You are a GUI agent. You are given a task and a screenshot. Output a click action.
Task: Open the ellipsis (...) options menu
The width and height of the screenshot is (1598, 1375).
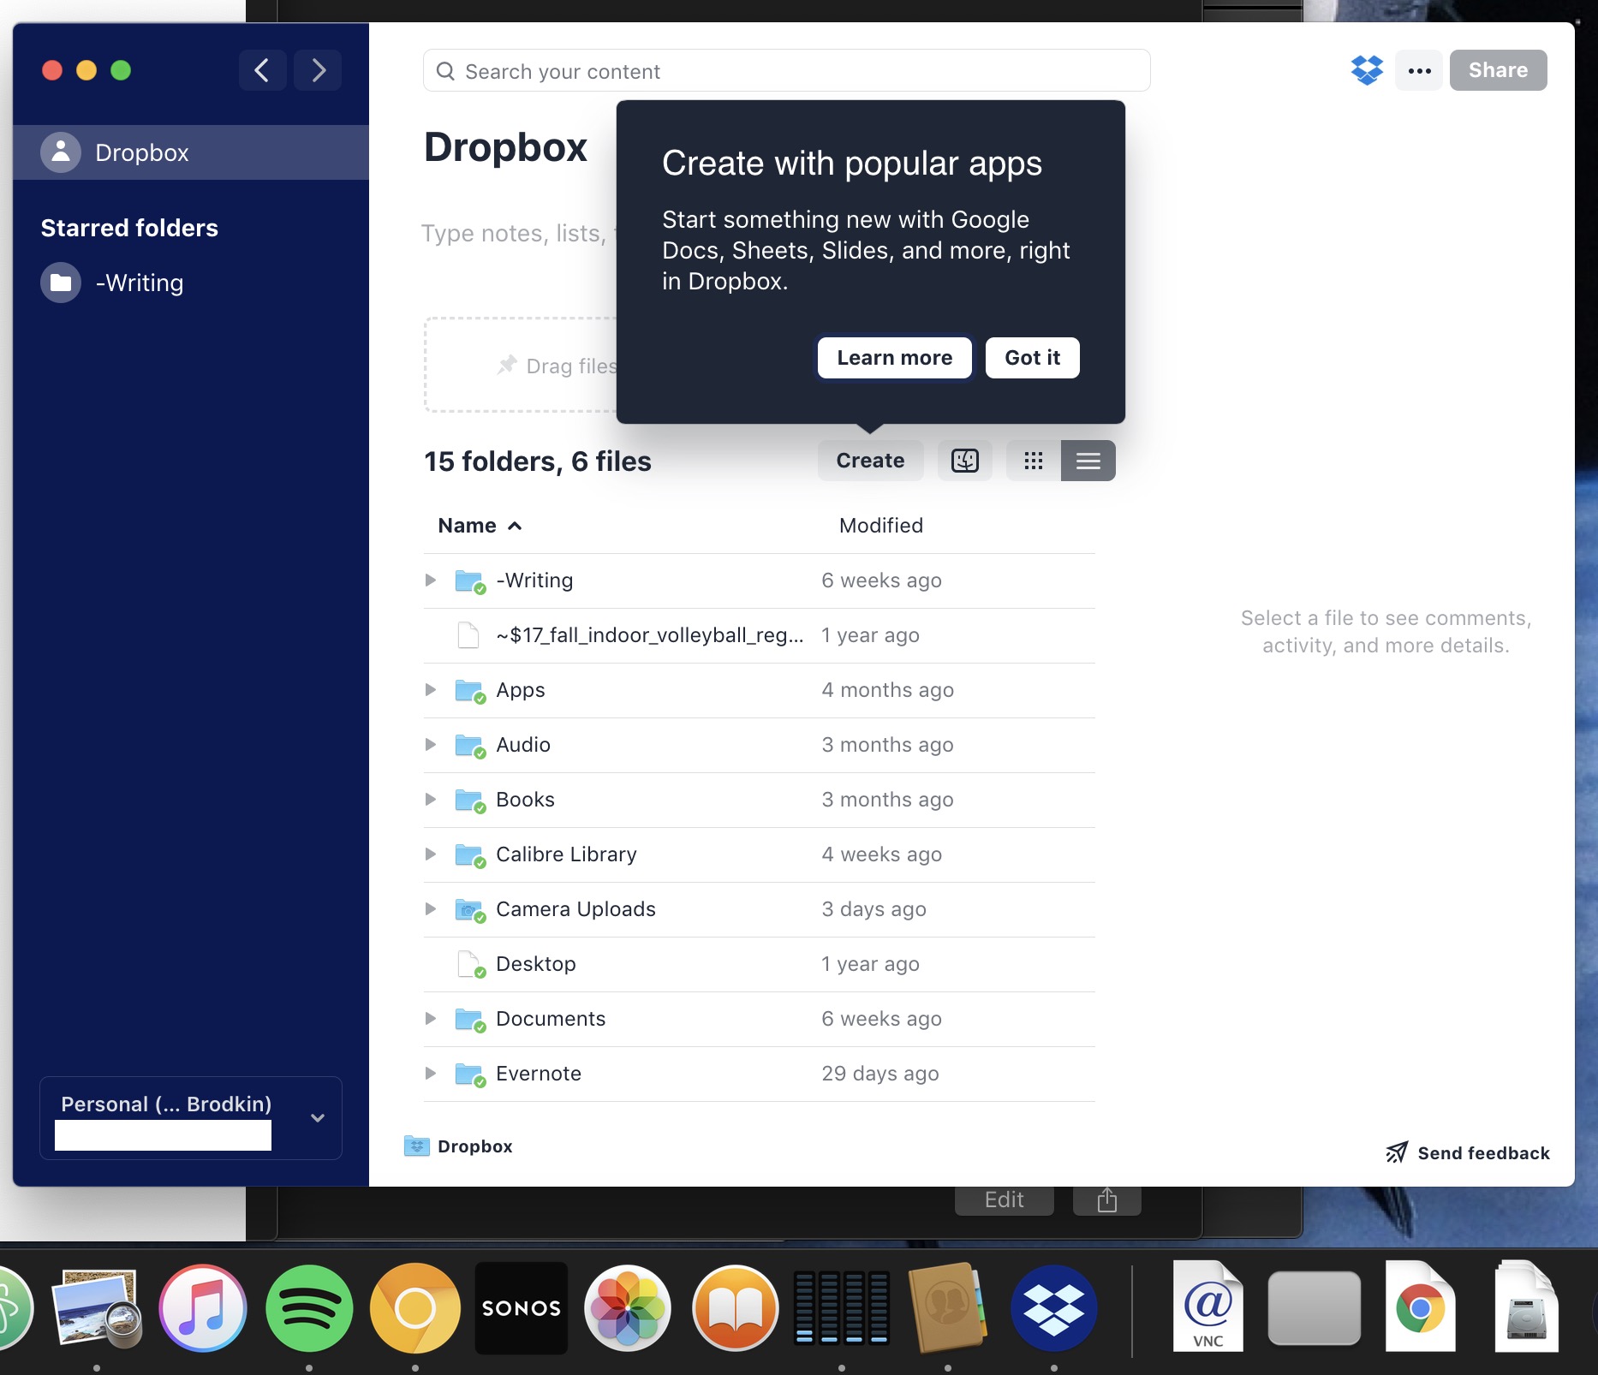(x=1418, y=70)
